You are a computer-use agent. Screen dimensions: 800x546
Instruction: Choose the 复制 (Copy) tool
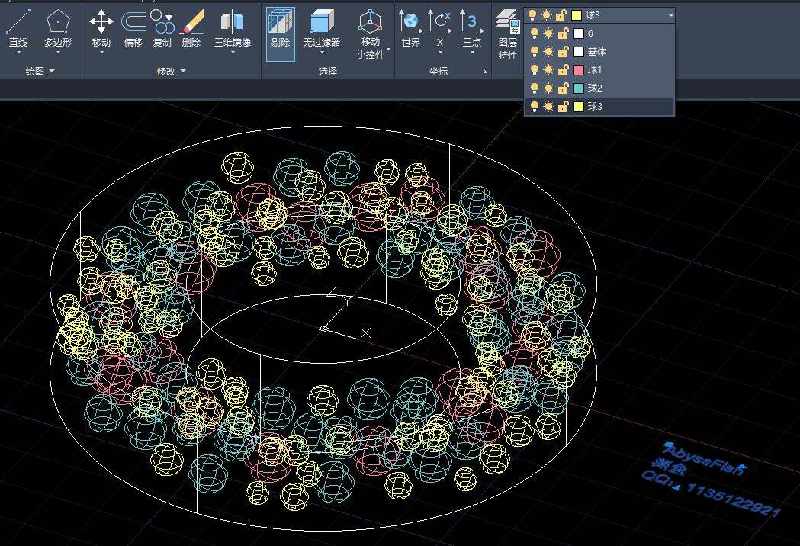[x=162, y=29]
